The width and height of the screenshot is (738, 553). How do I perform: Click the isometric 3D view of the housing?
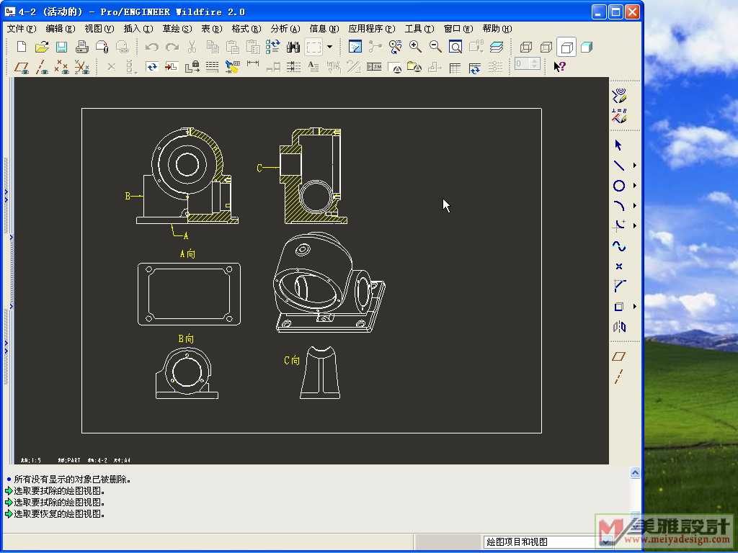[329, 282]
